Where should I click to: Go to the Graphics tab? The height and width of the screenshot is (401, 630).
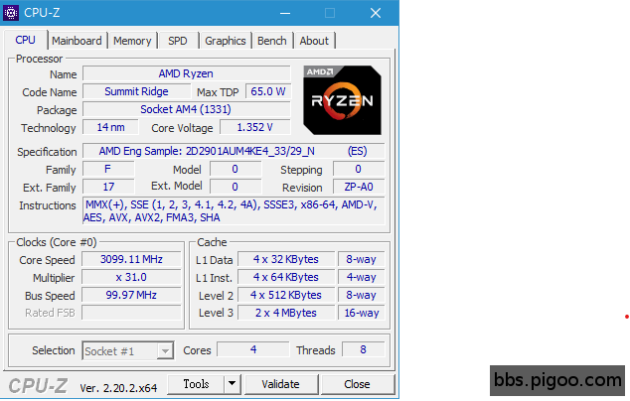point(225,41)
